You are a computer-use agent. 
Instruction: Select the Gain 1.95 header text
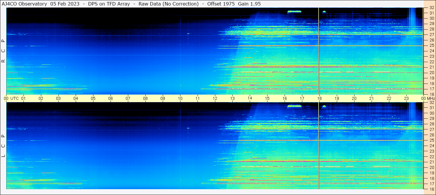click(249, 4)
